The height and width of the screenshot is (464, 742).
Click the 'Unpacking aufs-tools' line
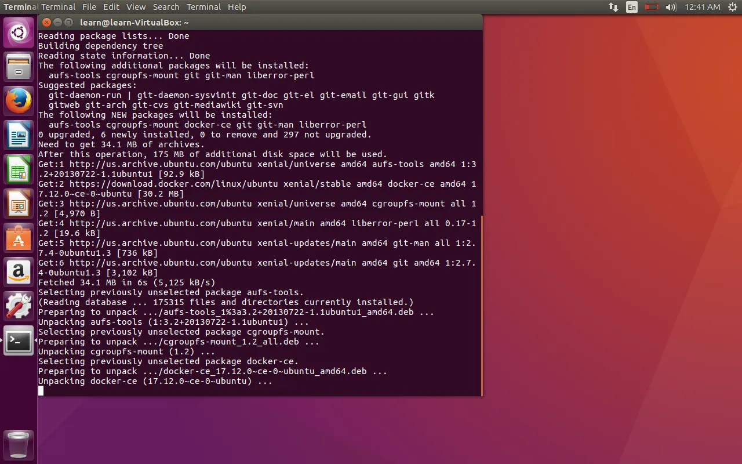[x=174, y=322]
